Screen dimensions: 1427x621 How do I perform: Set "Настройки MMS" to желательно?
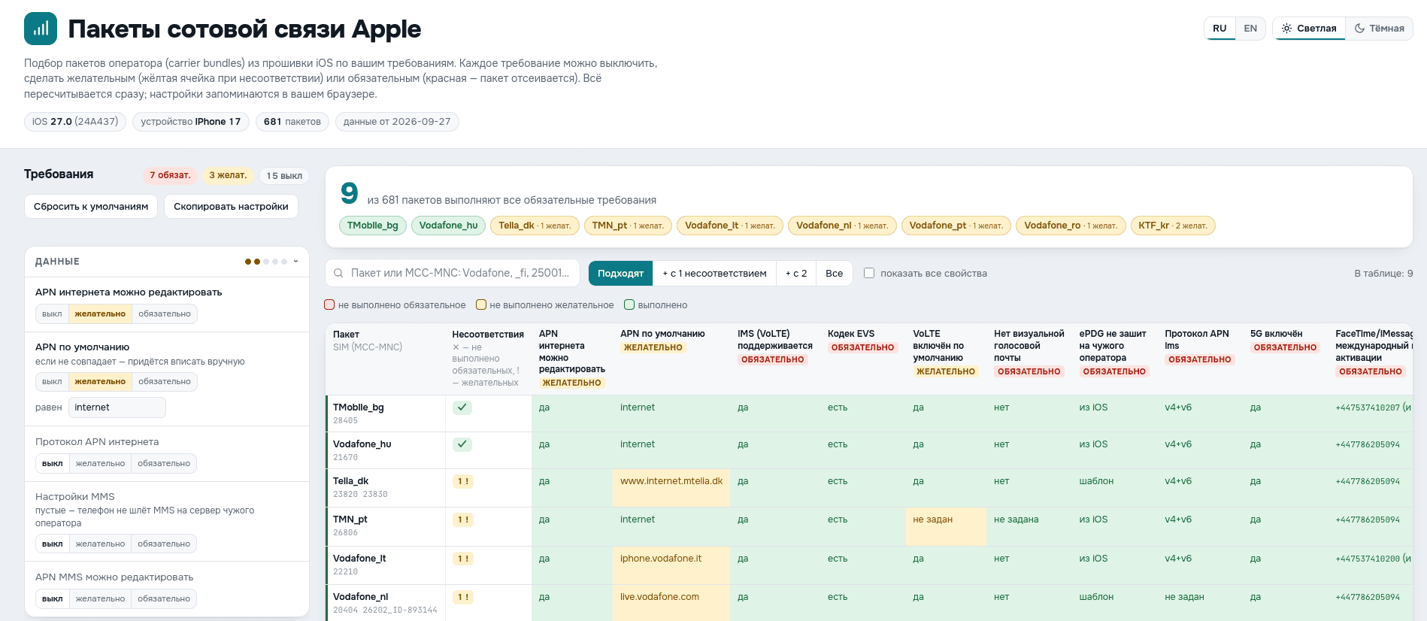(100, 544)
